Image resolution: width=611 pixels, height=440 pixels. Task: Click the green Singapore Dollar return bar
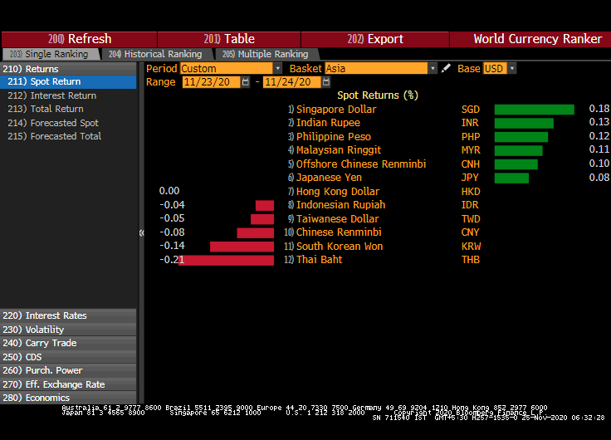[x=534, y=110]
